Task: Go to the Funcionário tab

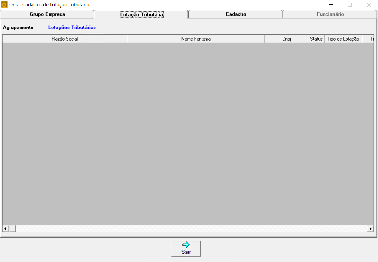Action: pyautogui.click(x=330, y=14)
